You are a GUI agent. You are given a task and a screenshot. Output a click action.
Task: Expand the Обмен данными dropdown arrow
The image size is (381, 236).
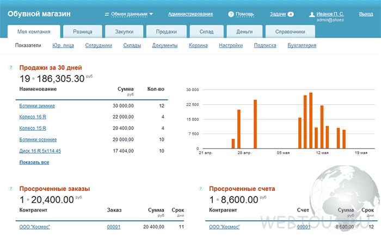[151, 14]
